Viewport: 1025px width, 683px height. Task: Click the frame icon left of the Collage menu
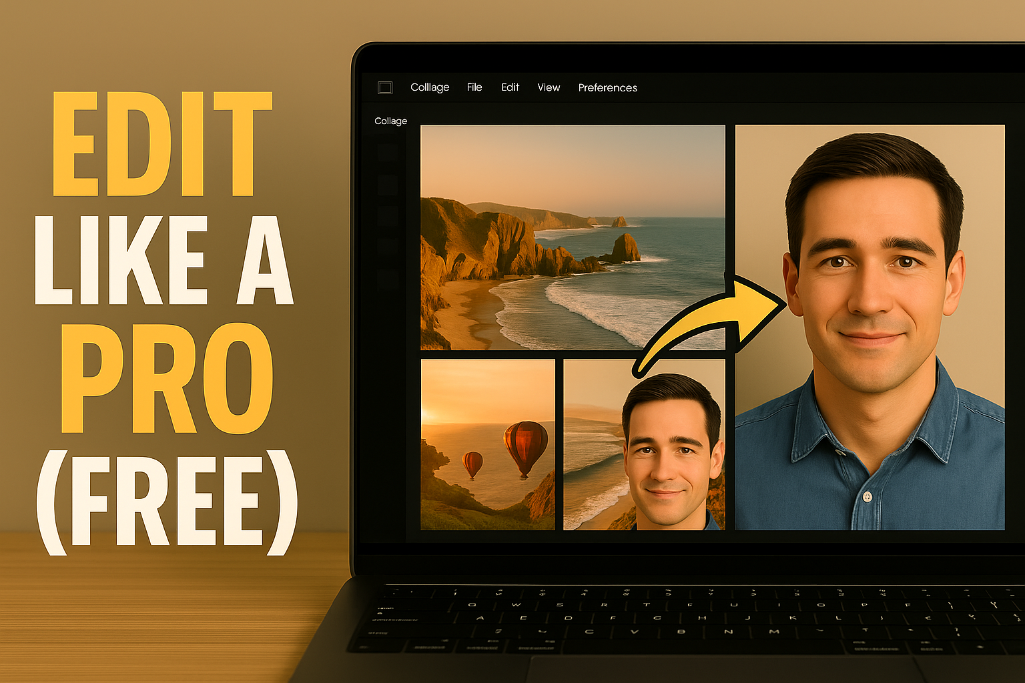tap(386, 87)
